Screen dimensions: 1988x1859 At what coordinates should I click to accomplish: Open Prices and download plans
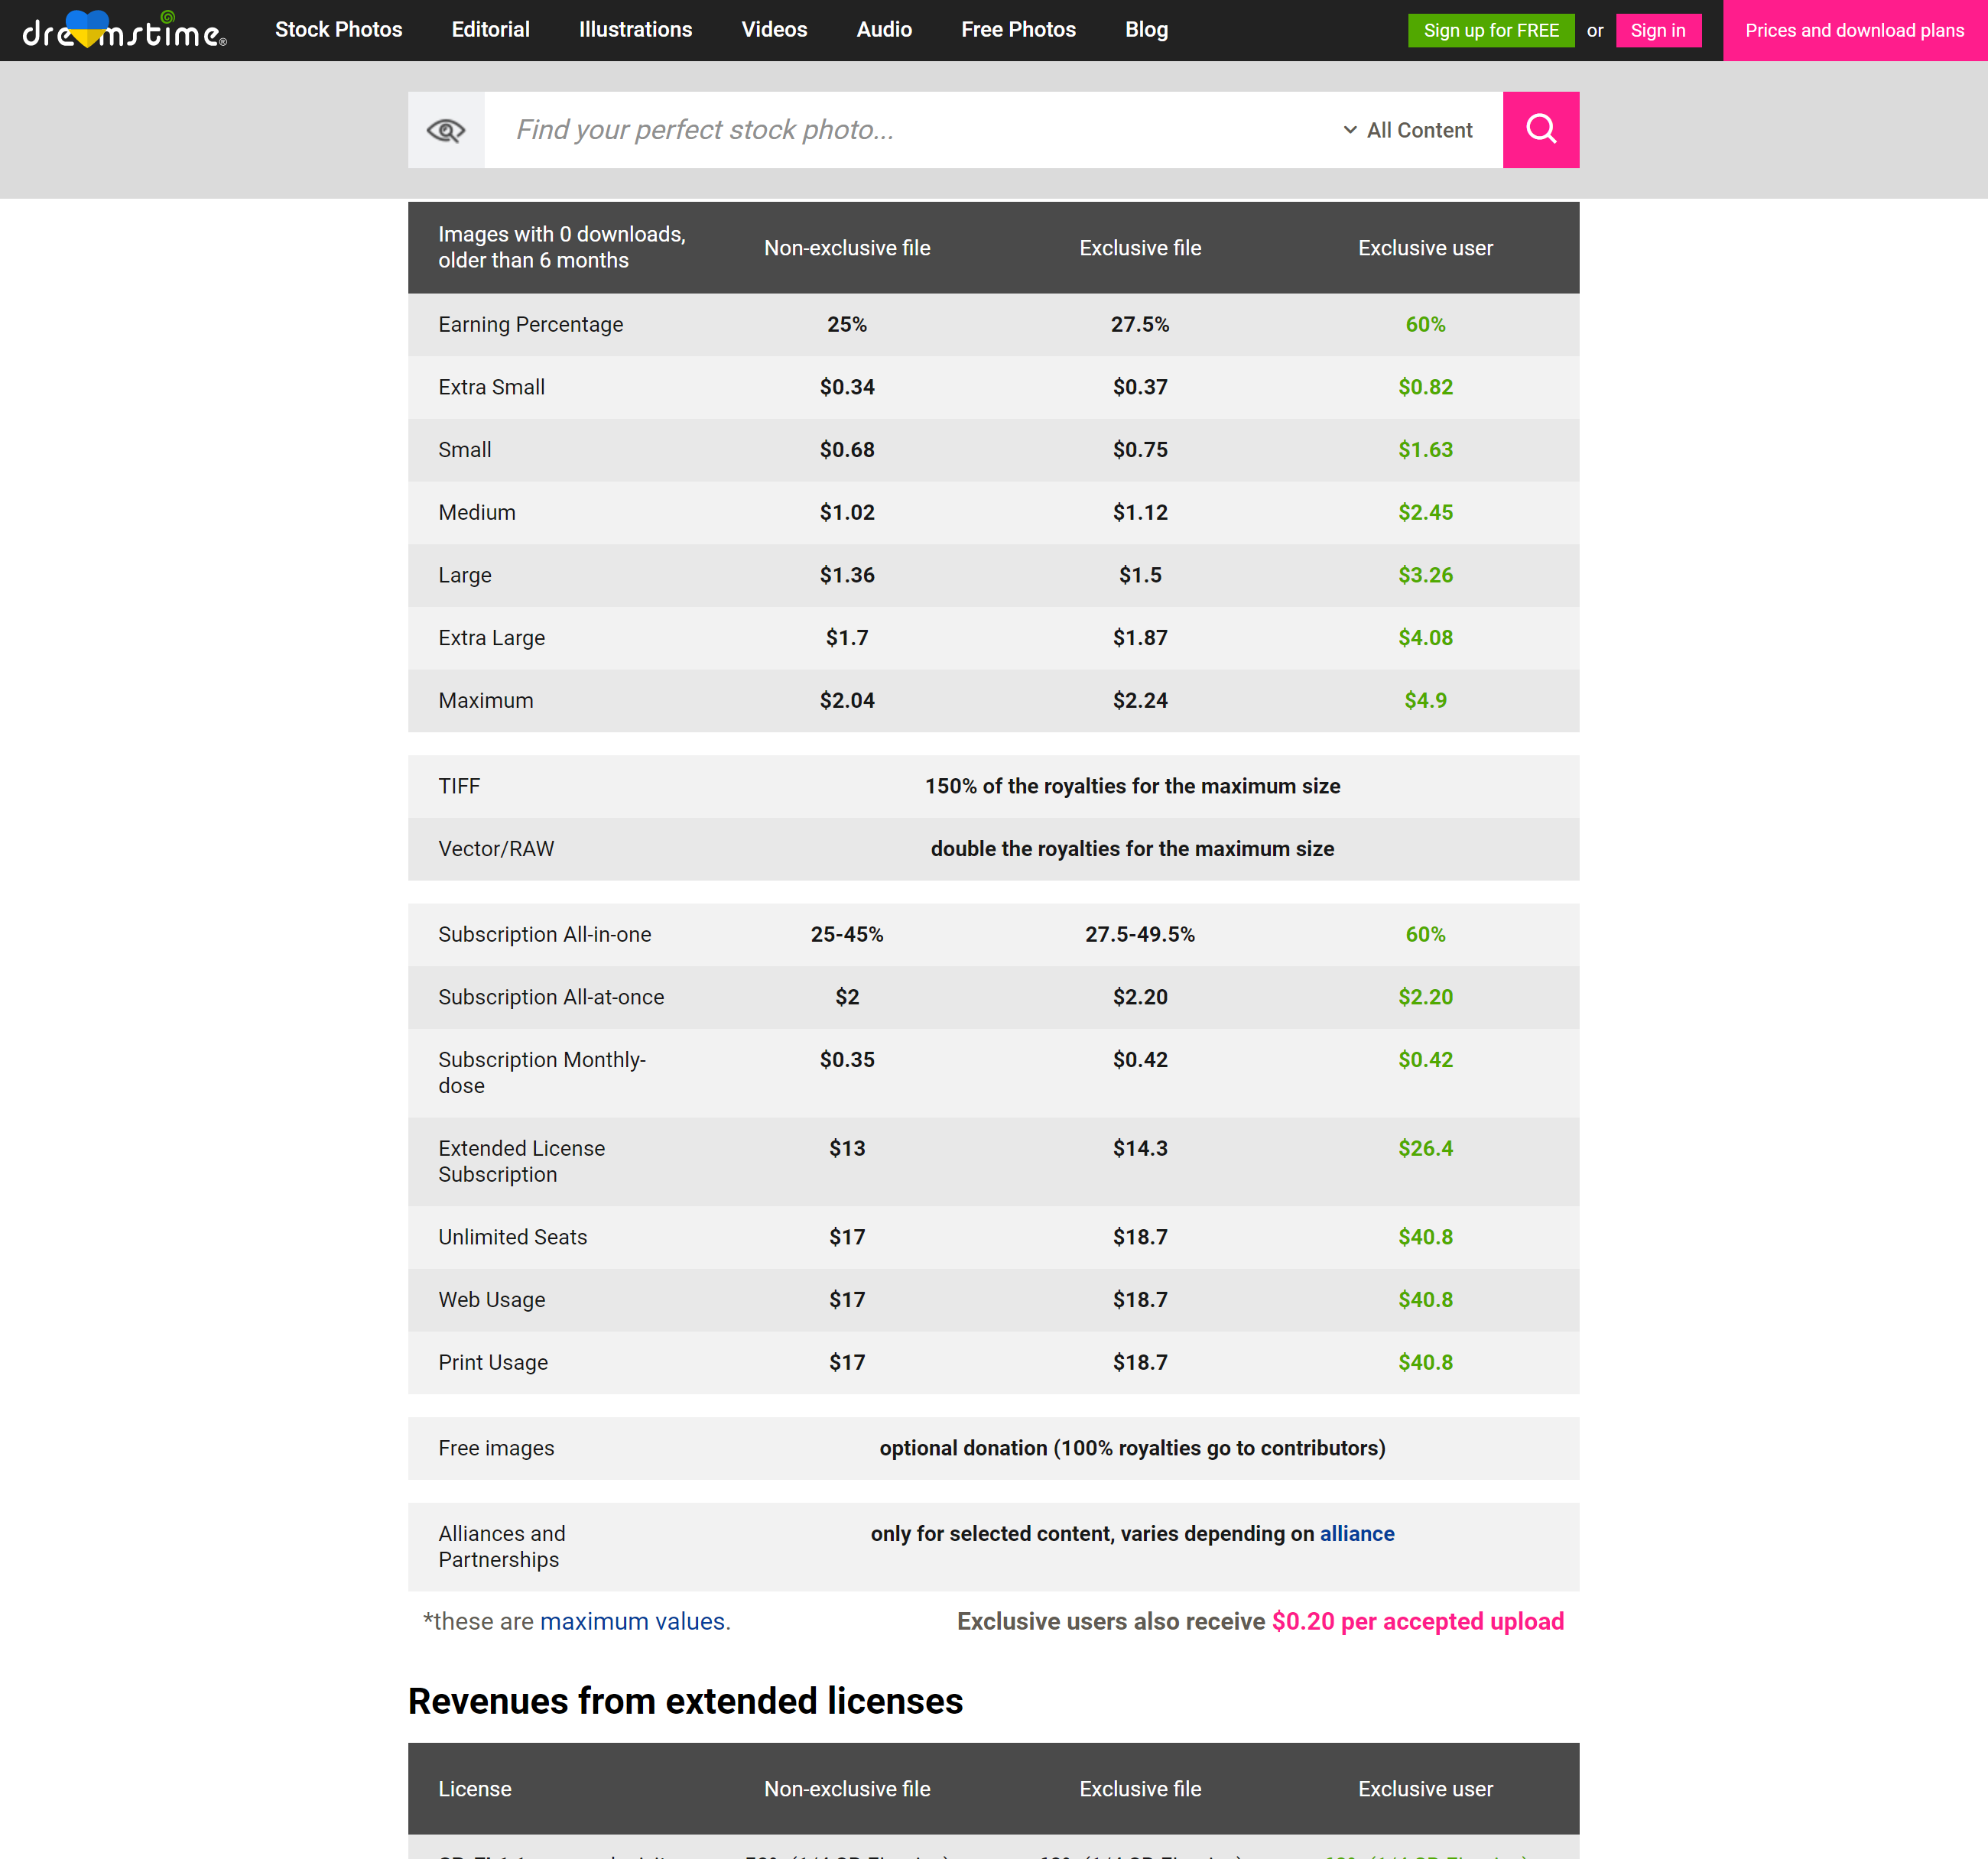click(1854, 30)
